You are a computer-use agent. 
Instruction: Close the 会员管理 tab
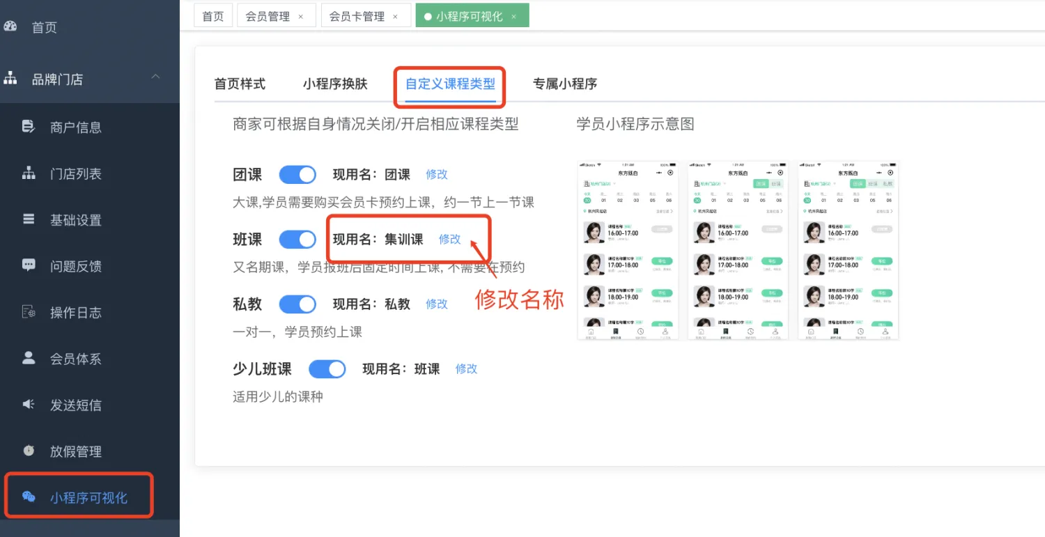click(301, 17)
